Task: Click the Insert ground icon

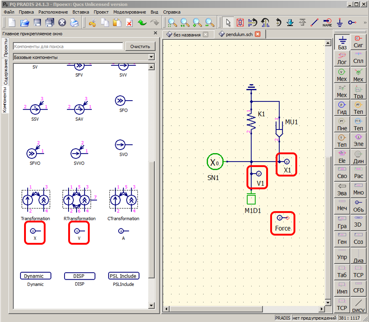Action: point(339,22)
